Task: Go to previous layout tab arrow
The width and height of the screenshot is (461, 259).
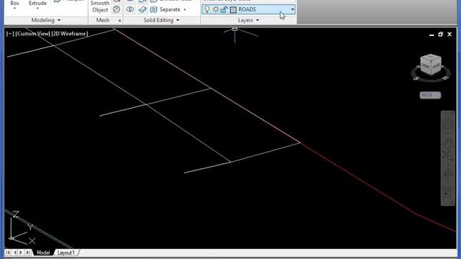Action: click(x=14, y=253)
